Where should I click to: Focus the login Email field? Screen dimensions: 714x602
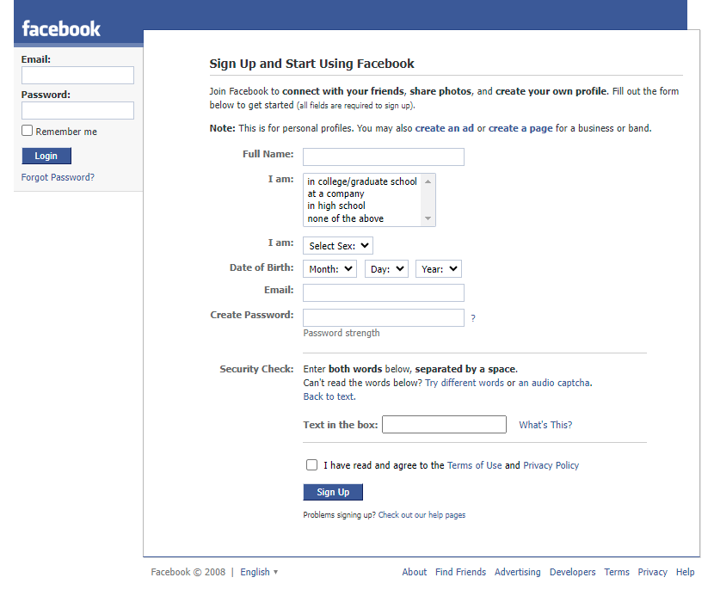(x=78, y=75)
